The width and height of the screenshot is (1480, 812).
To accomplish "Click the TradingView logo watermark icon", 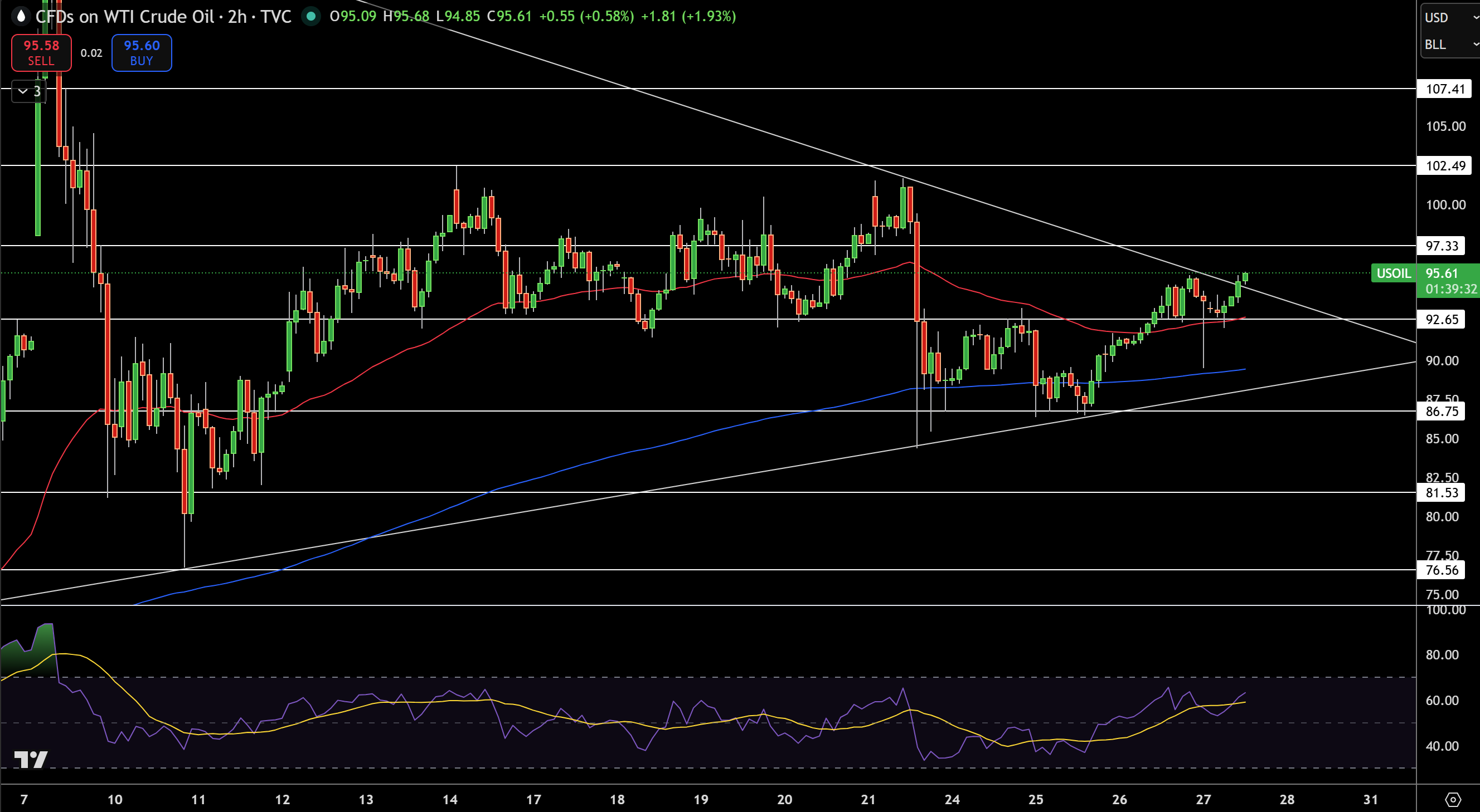I will tap(31, 759).
